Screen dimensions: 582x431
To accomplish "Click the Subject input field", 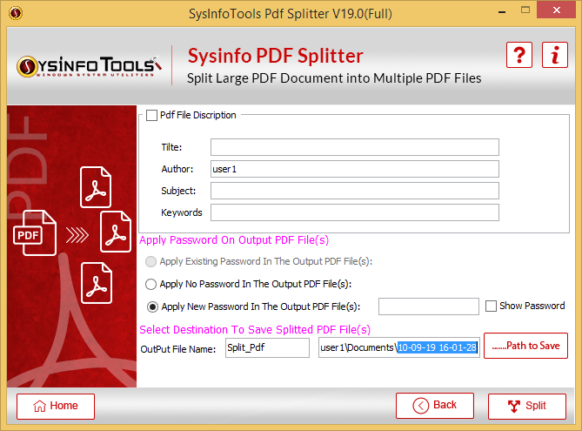I will click(354, 191).
